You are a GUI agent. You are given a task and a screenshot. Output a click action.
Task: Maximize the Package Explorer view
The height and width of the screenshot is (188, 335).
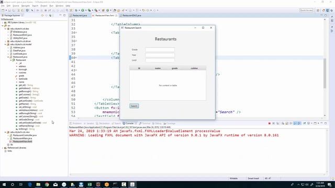(64, 15)
